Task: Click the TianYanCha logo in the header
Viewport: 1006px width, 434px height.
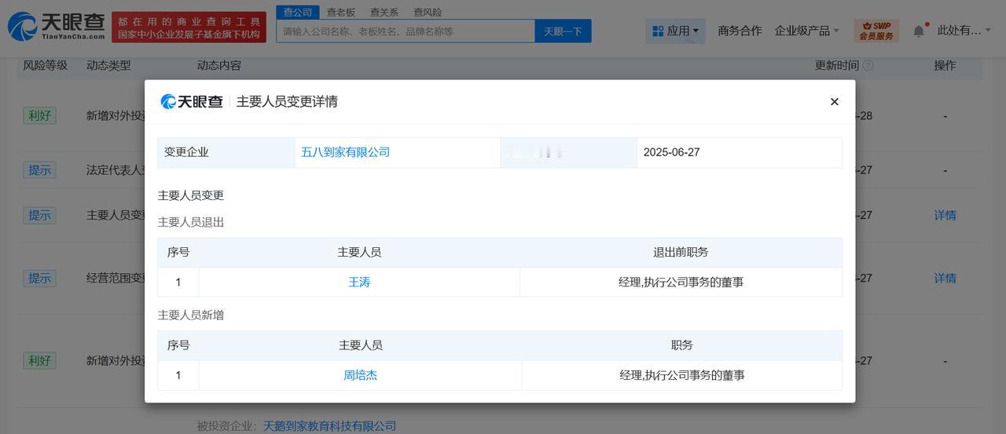Action: tap(56, 27)
